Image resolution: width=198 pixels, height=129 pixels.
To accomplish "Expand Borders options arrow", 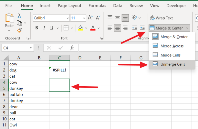I will click(x=72, y=28).
